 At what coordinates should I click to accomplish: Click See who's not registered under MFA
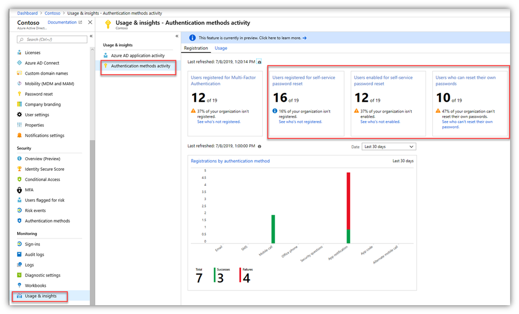click(x=219, y=121)
